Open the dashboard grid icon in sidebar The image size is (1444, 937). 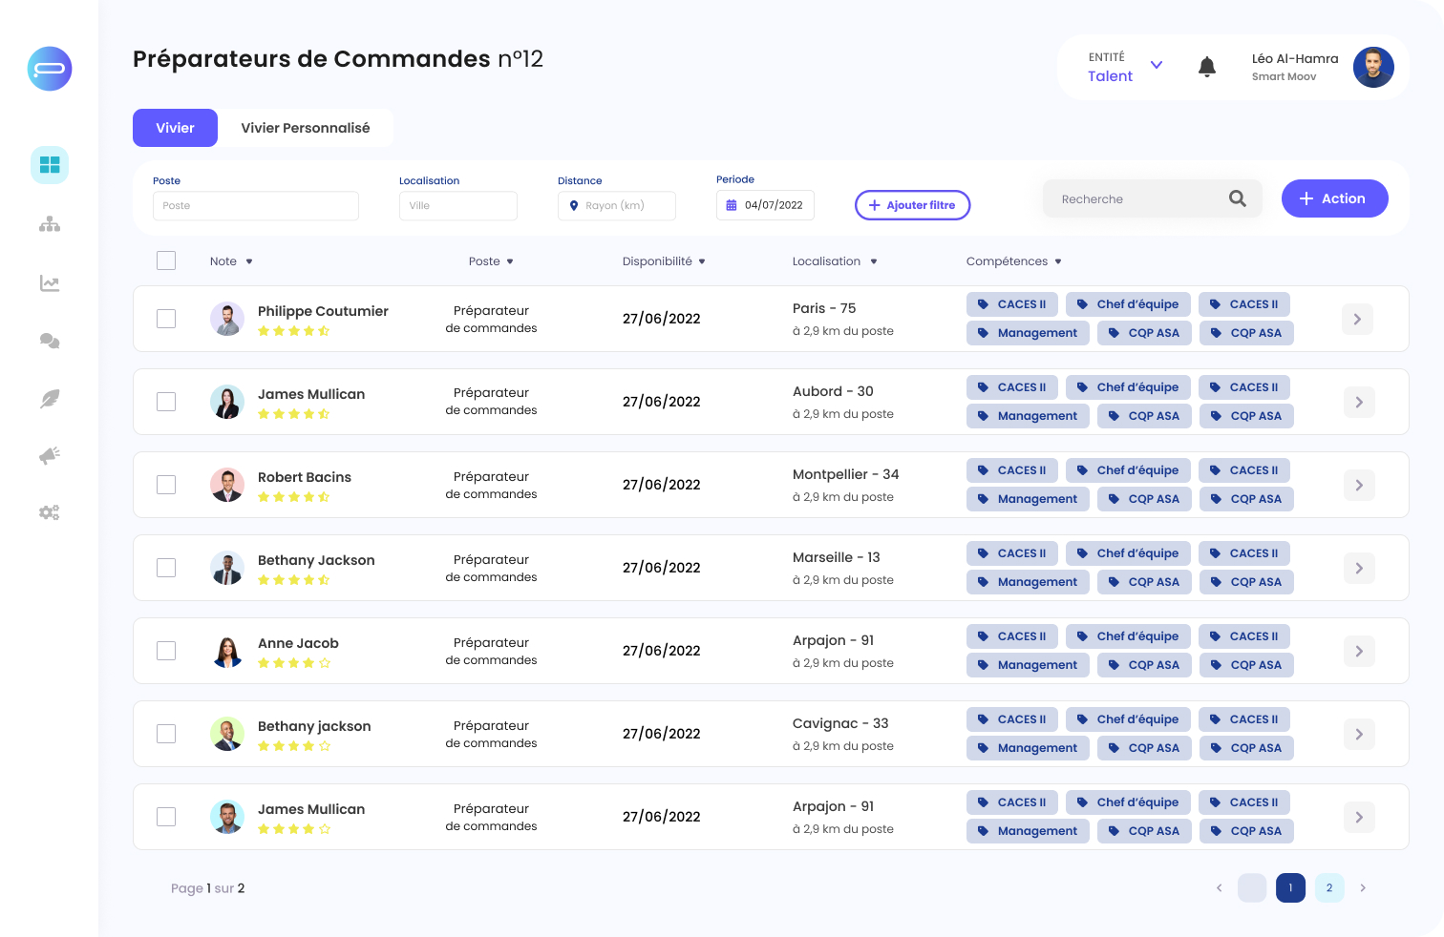pos(50,165)
